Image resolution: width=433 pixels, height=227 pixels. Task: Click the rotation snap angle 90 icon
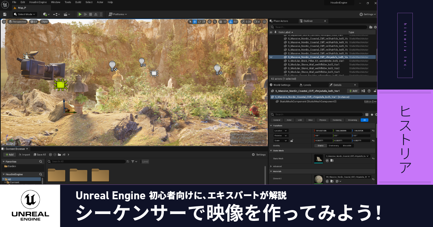coord(231,21)
